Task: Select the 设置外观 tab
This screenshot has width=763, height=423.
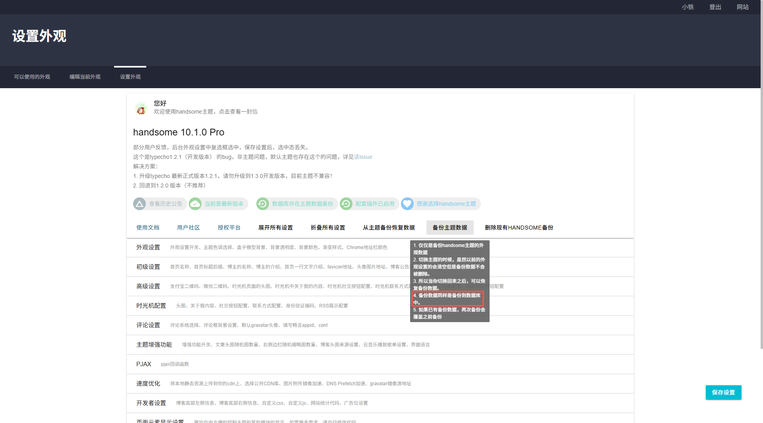Action: (130, 77)
